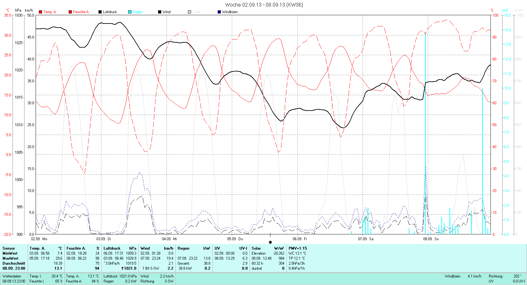Viewport: 527px width, 285px height.
Task: Click the 'km/h' axis unit label at top
Action: pyautogui.click(x=29, y=10)
